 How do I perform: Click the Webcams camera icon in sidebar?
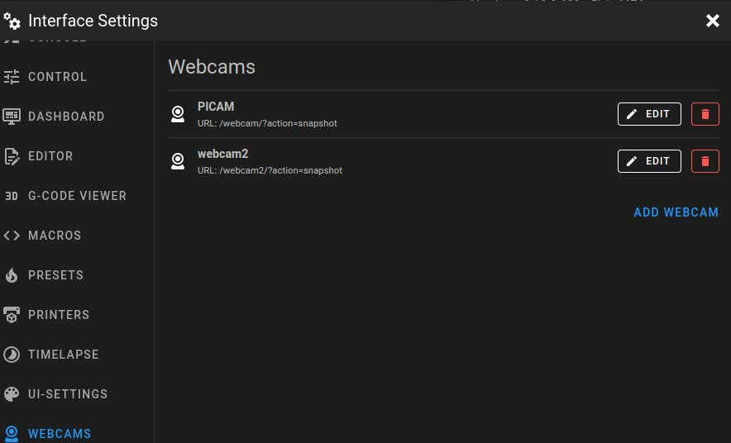pos(12,434)
